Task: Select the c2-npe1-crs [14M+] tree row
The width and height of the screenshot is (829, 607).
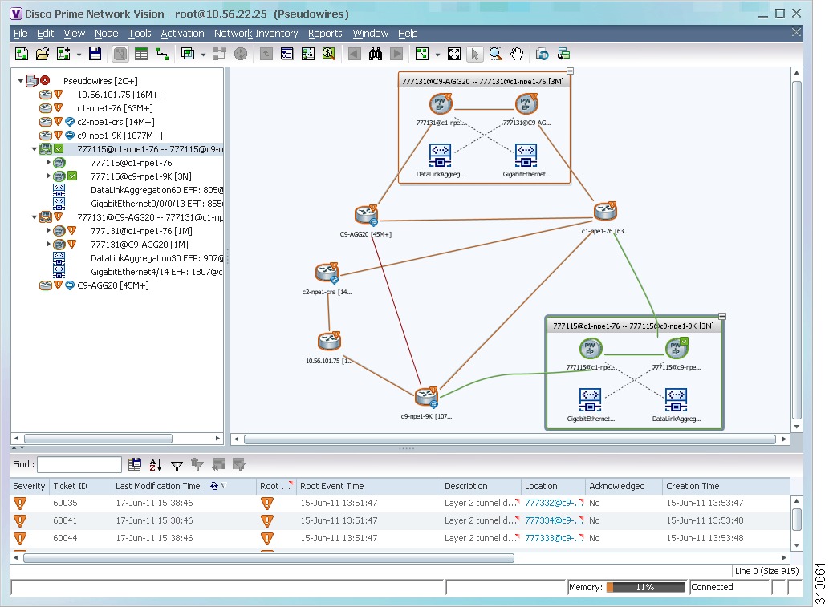Action: [116, 122]
